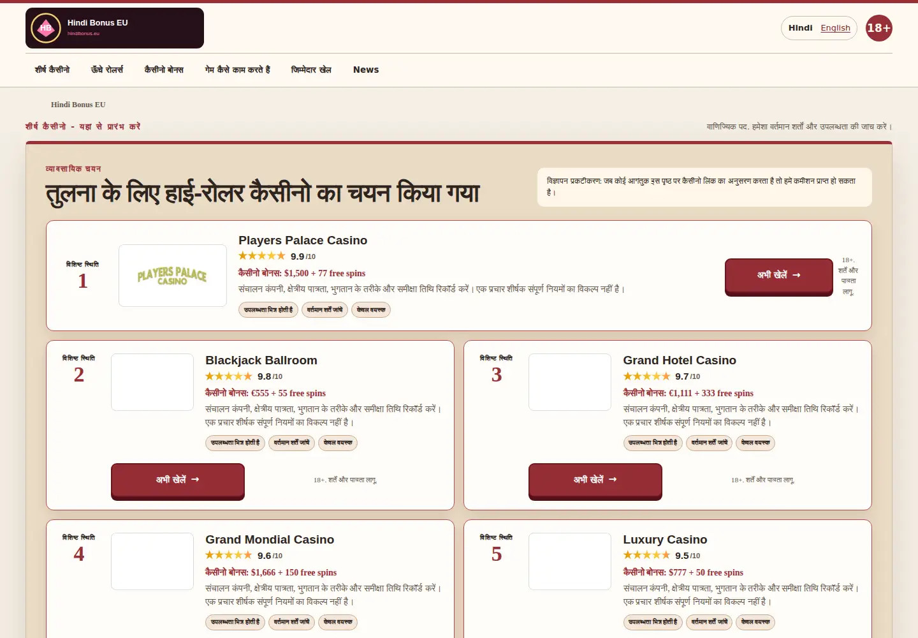
Task: Open the शीर्ष कैसीनो menu item
Action: click(x=52, y=70)
